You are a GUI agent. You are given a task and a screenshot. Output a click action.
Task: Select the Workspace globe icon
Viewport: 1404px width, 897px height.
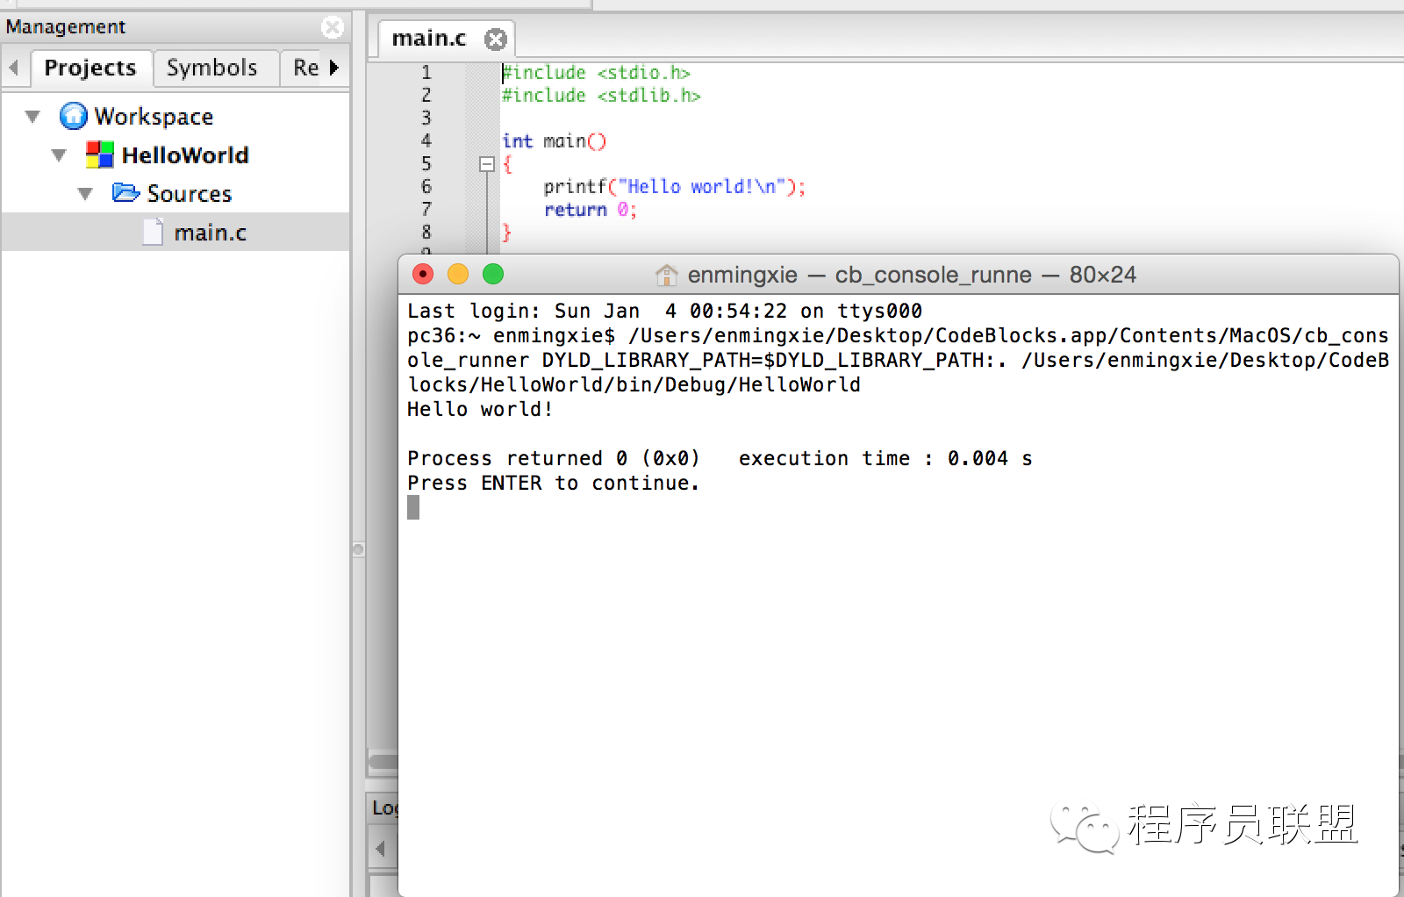click(74, 116)
